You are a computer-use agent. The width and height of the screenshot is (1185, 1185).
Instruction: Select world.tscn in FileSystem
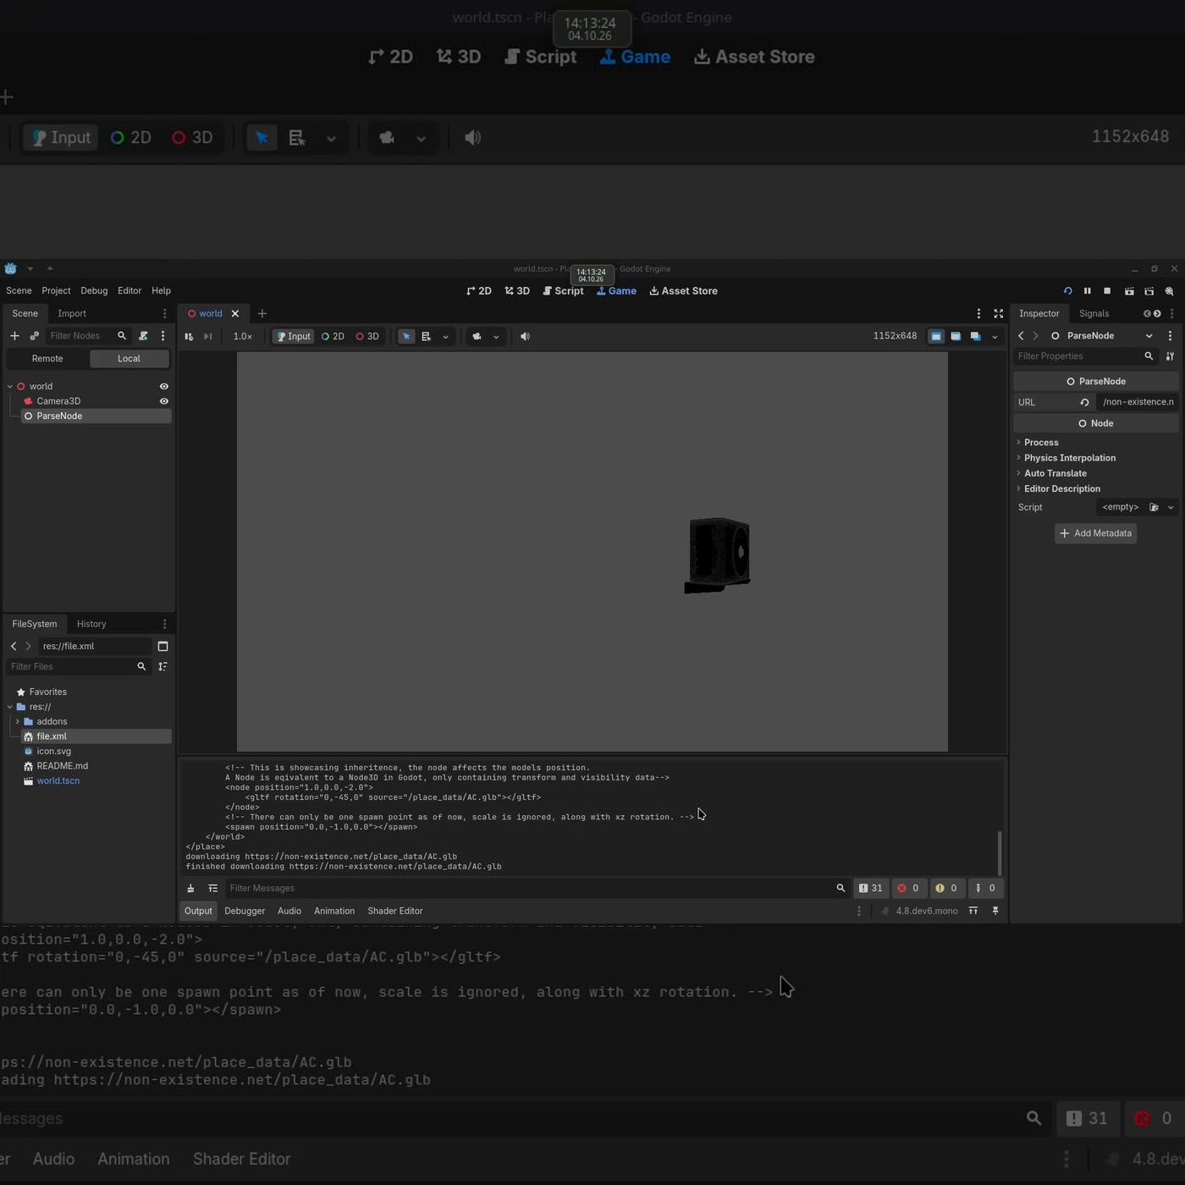(x=58, y=781)
